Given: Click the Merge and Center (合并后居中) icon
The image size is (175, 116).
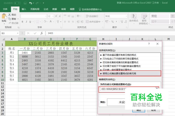Looking at the screenshot, I should [x=88, y=22].
